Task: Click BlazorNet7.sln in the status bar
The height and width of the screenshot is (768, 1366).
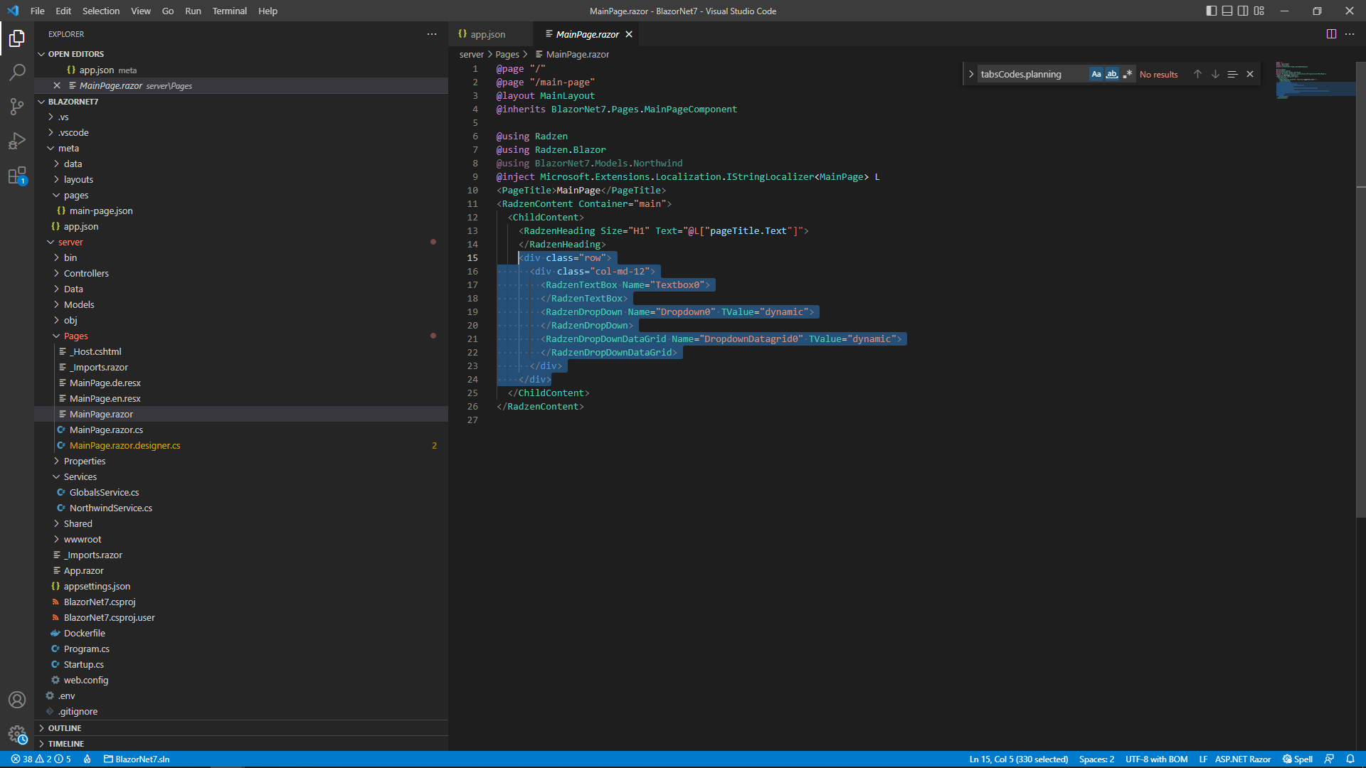Action: click(x=137, y=759)
